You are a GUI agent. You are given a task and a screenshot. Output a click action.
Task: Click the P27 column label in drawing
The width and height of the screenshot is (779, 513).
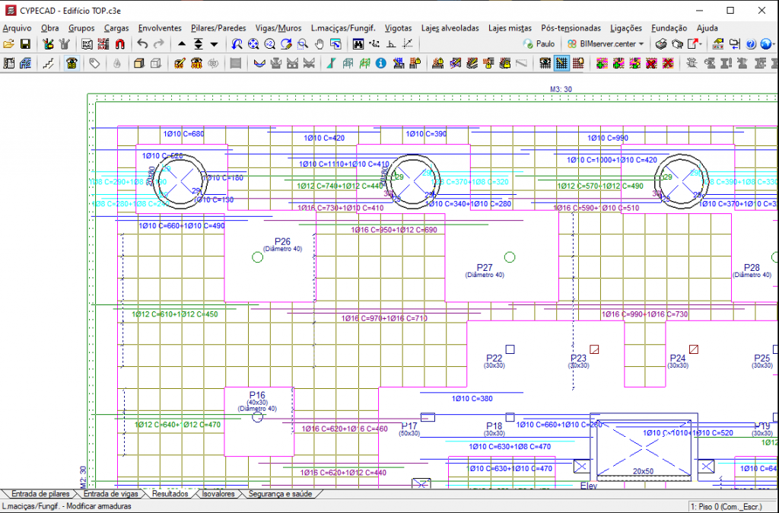tap(485, 268)
